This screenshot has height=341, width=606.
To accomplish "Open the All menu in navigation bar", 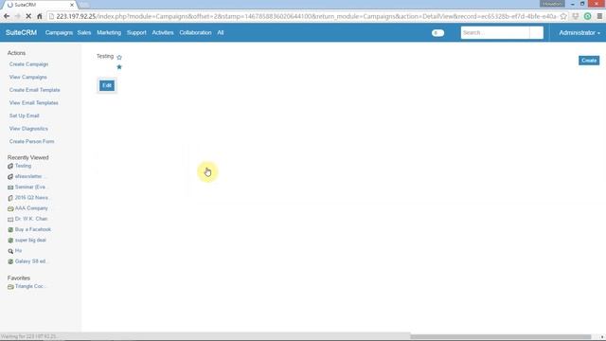I will 221,33.
